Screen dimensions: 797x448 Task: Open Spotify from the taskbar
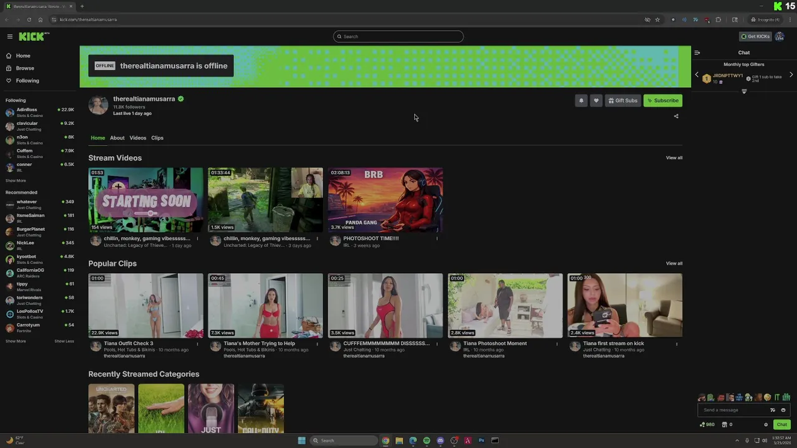pos(427,441)
